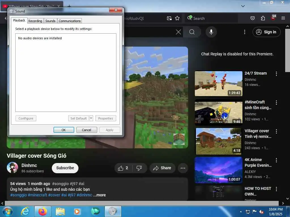
Task: Subscribe to the Dinhmc channel
Action: click(65, 168)
